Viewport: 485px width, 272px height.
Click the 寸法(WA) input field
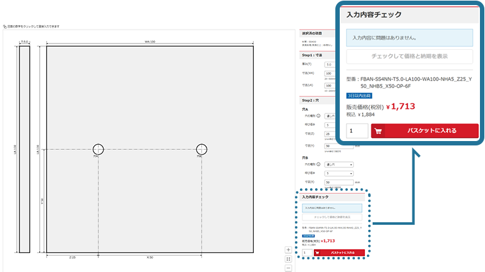(x=330, y=74)
